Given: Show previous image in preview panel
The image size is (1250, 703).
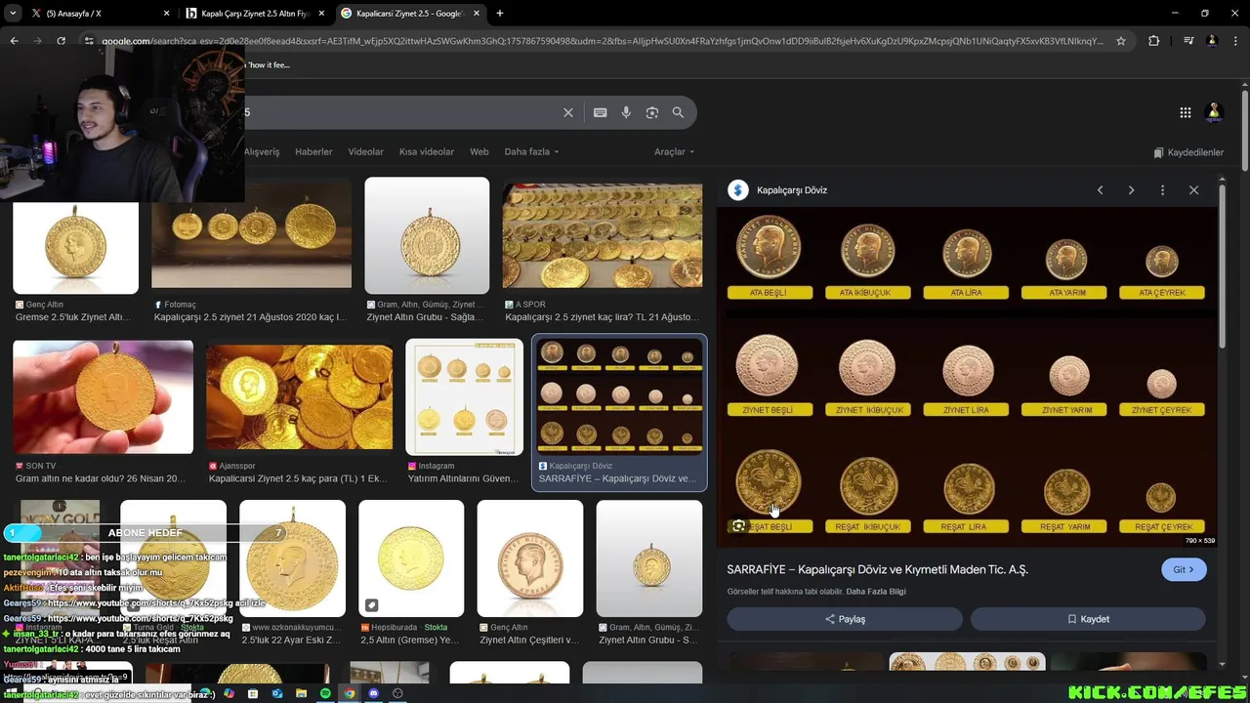Looking at the screenshot, I should [1101, 190].
